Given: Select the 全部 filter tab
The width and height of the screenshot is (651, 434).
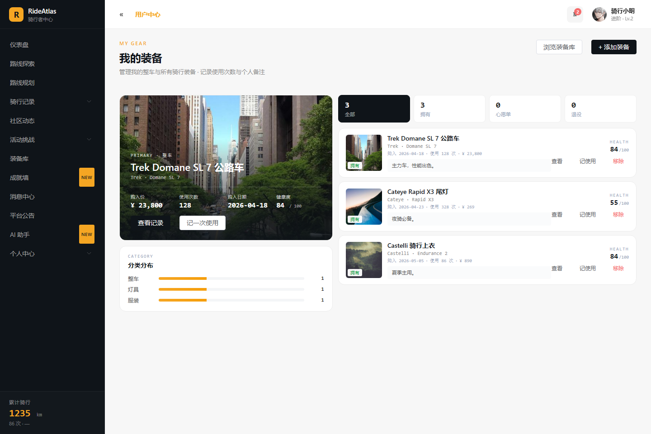Looking at the screenshot, I should [x=374, y=109].
